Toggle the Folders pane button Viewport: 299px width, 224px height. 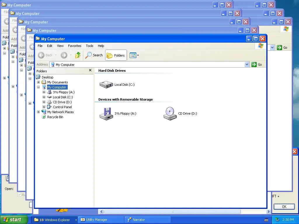[x=116, y=55]
